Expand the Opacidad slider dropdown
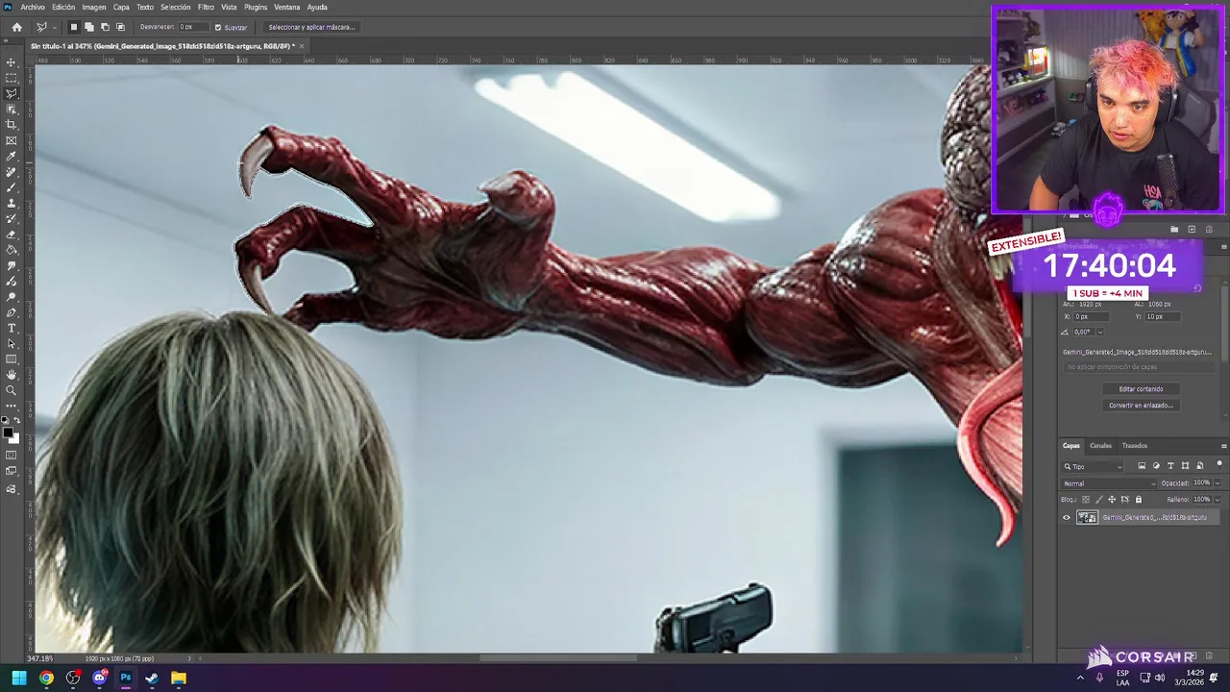The image size is (1230, 692). pos(1218,483)
